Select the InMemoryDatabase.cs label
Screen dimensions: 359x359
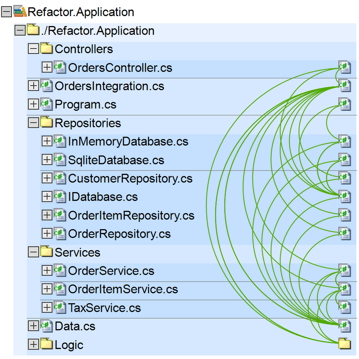point(128,142)
